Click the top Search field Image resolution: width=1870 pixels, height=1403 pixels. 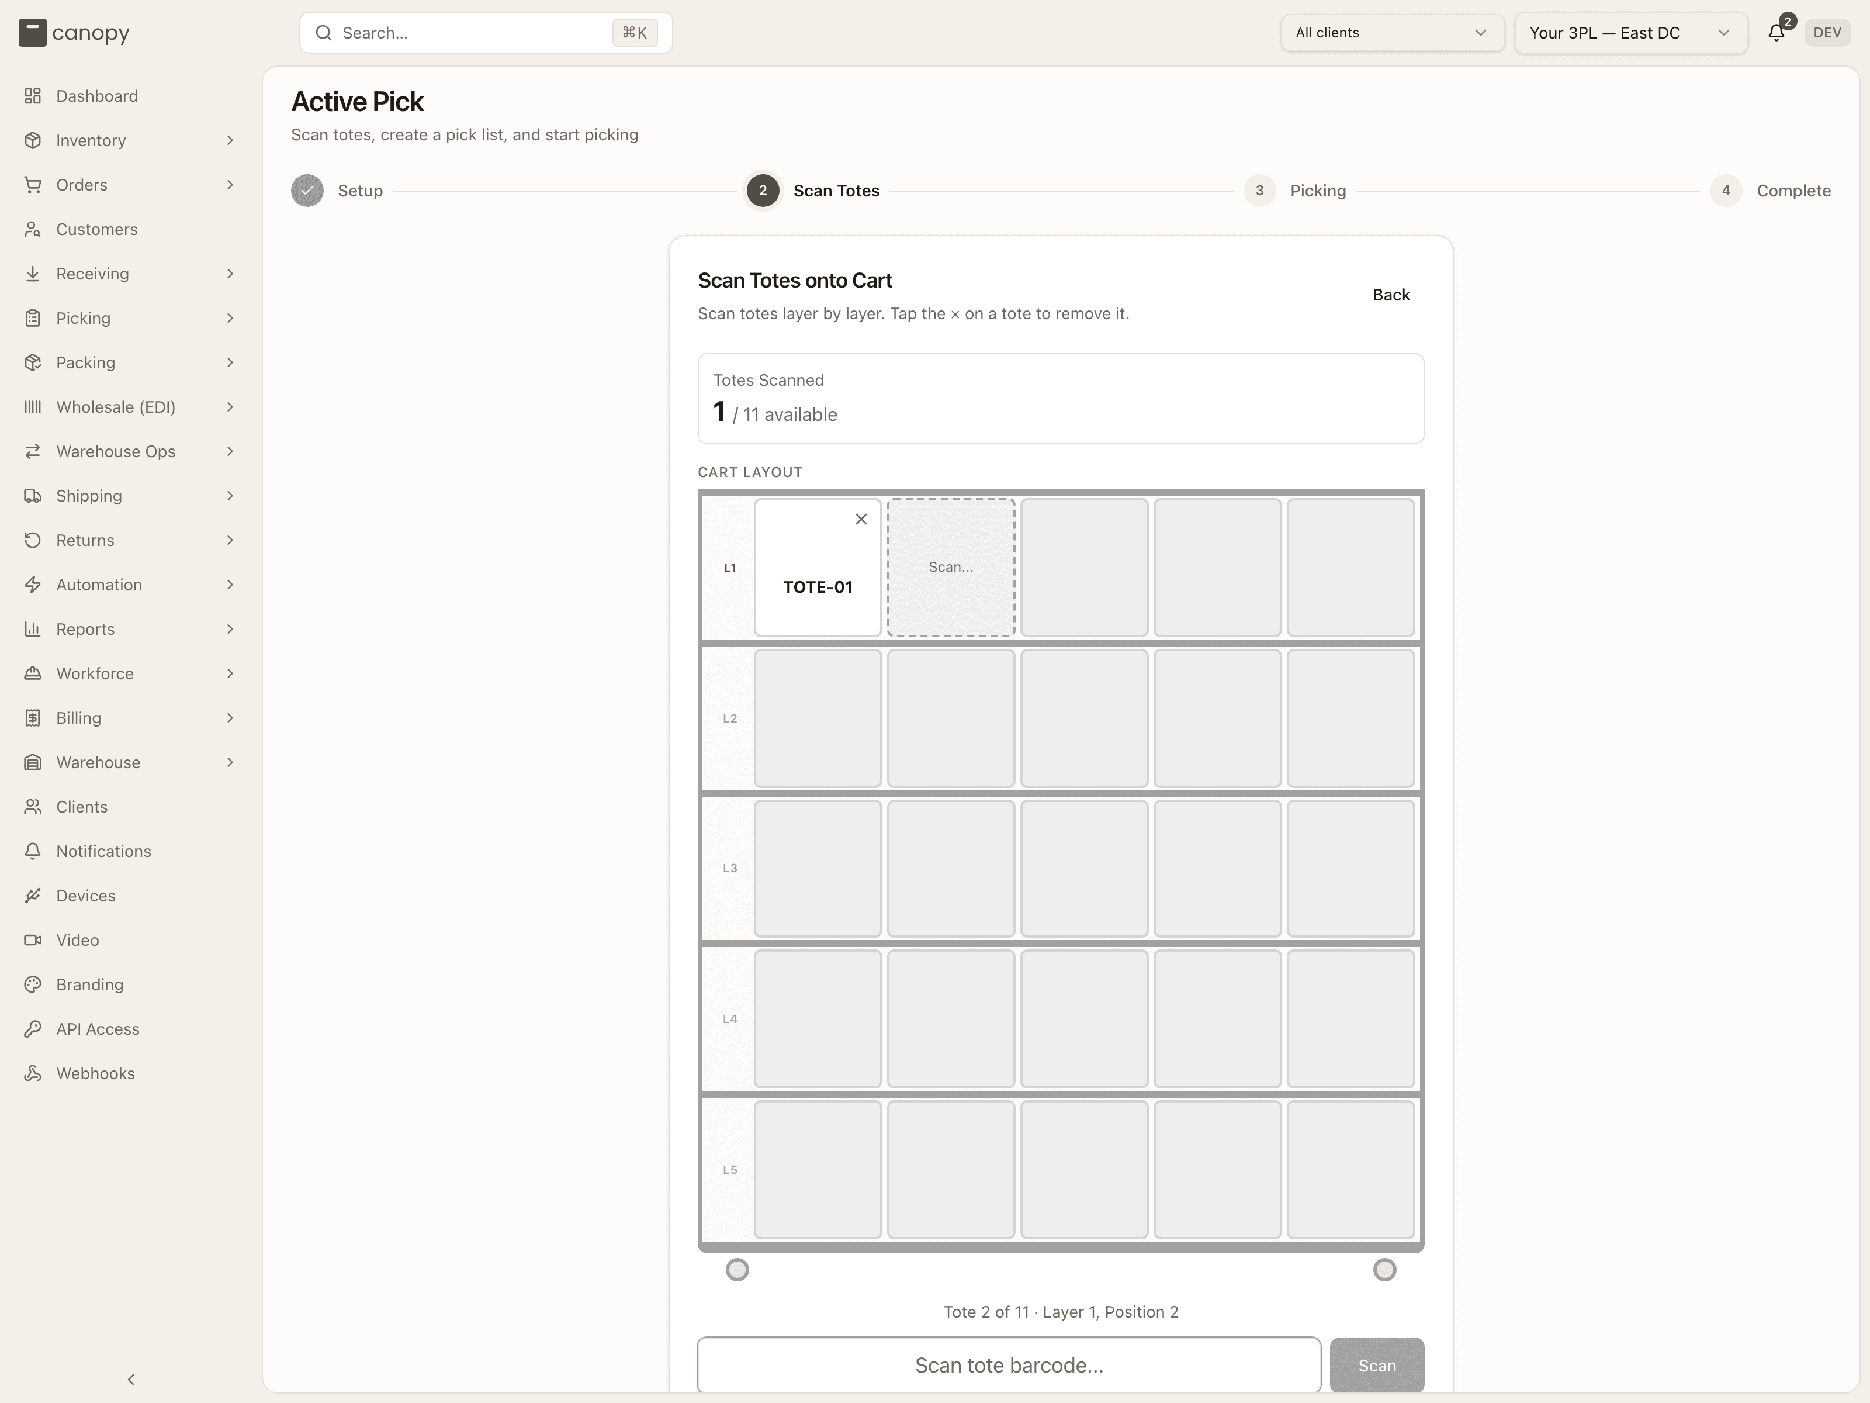pos(485,33)
